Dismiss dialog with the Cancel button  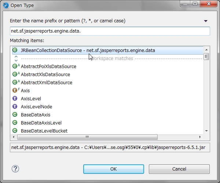(x=179, y=169)
